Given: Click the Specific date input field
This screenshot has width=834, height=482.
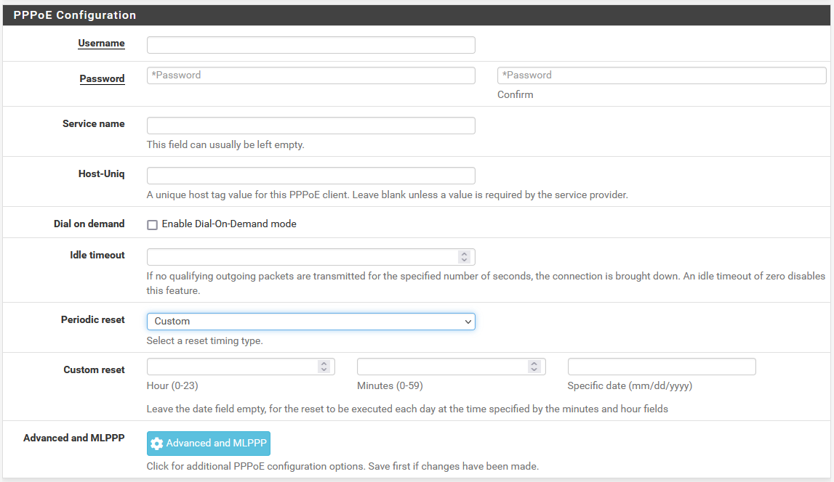Looking at the screenshot, I should [661, 367].
